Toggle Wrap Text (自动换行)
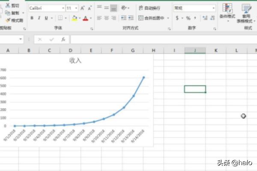This screenshot has width=257, height=171. pyautogui.click(x=149, y=8)
